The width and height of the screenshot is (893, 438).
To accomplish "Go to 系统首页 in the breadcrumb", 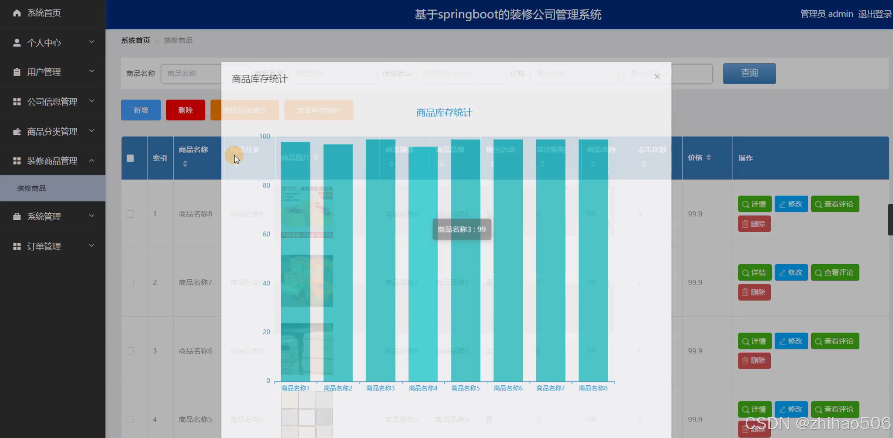I will click(135, 40).
